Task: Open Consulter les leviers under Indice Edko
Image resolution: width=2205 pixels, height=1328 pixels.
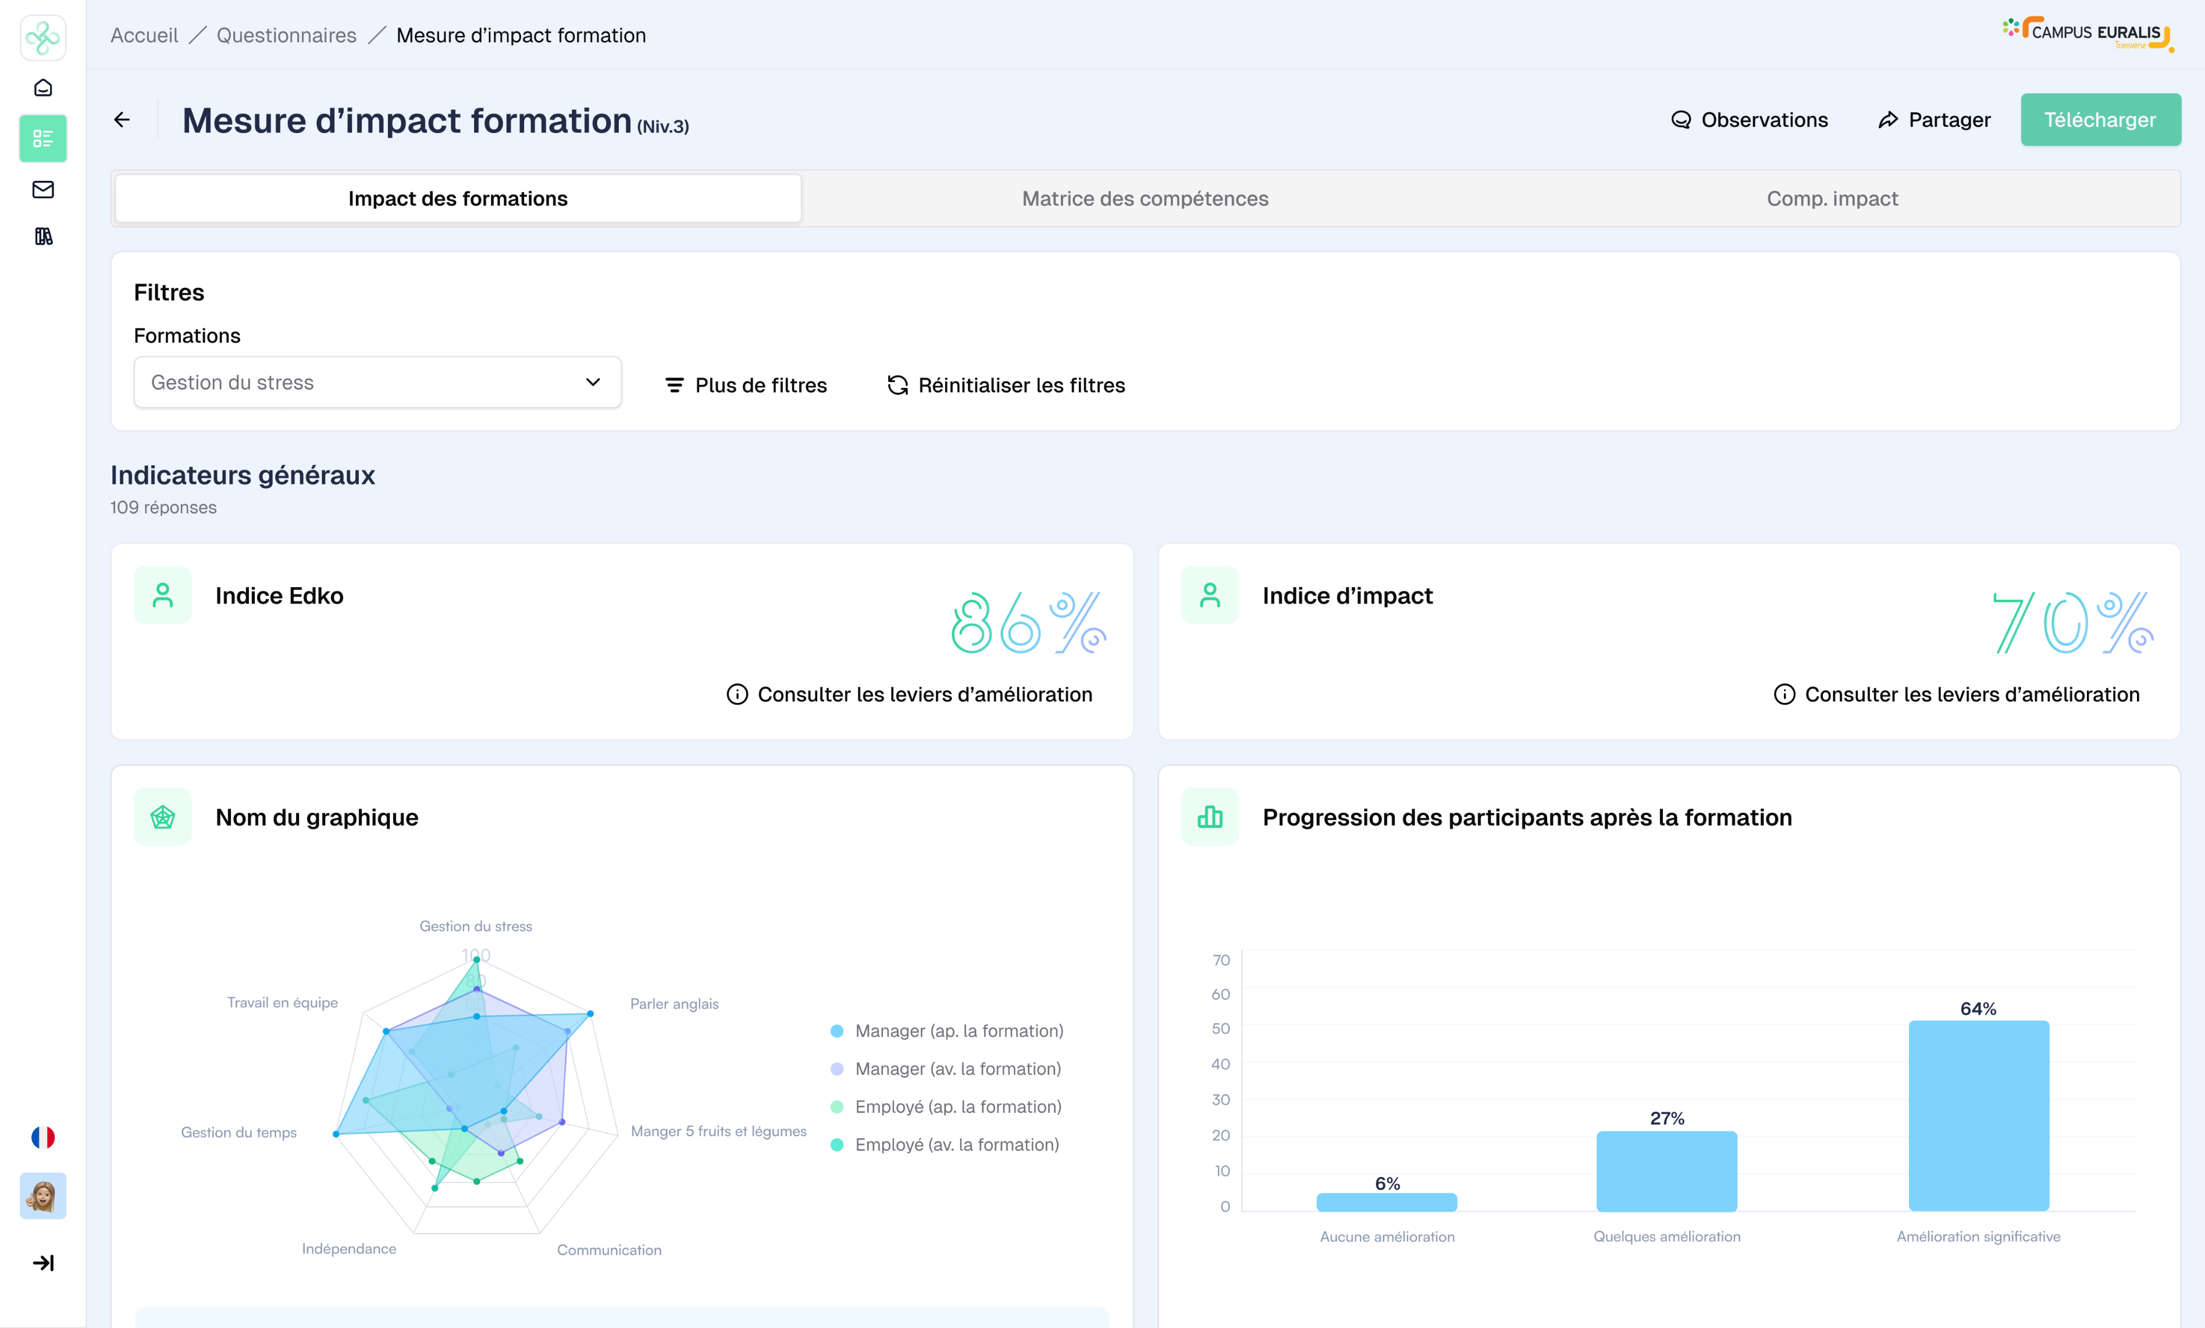Action: pos(910,695)
